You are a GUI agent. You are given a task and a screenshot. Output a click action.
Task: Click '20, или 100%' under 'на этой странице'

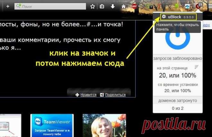tap(178, 75)
